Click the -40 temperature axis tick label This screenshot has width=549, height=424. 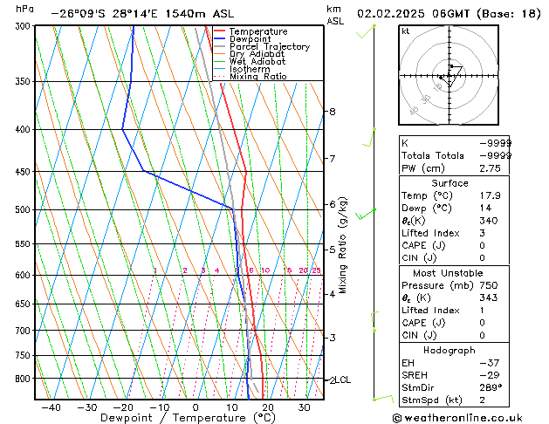coord(51,407)
